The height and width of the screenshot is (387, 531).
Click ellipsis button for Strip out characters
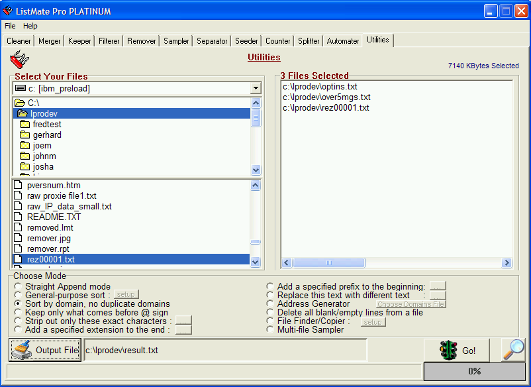pyautogui.click(x=183, y=320)
